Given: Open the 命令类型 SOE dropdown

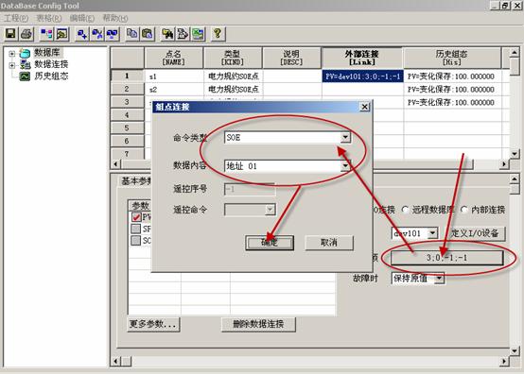Looking at the screenshot, I should click(x=345, y=137).
